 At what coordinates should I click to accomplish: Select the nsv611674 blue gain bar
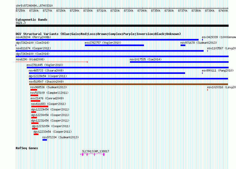(110, 51)
